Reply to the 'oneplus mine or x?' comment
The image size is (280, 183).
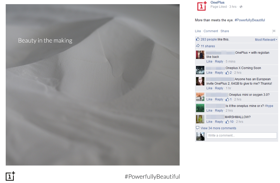point(219,111)
